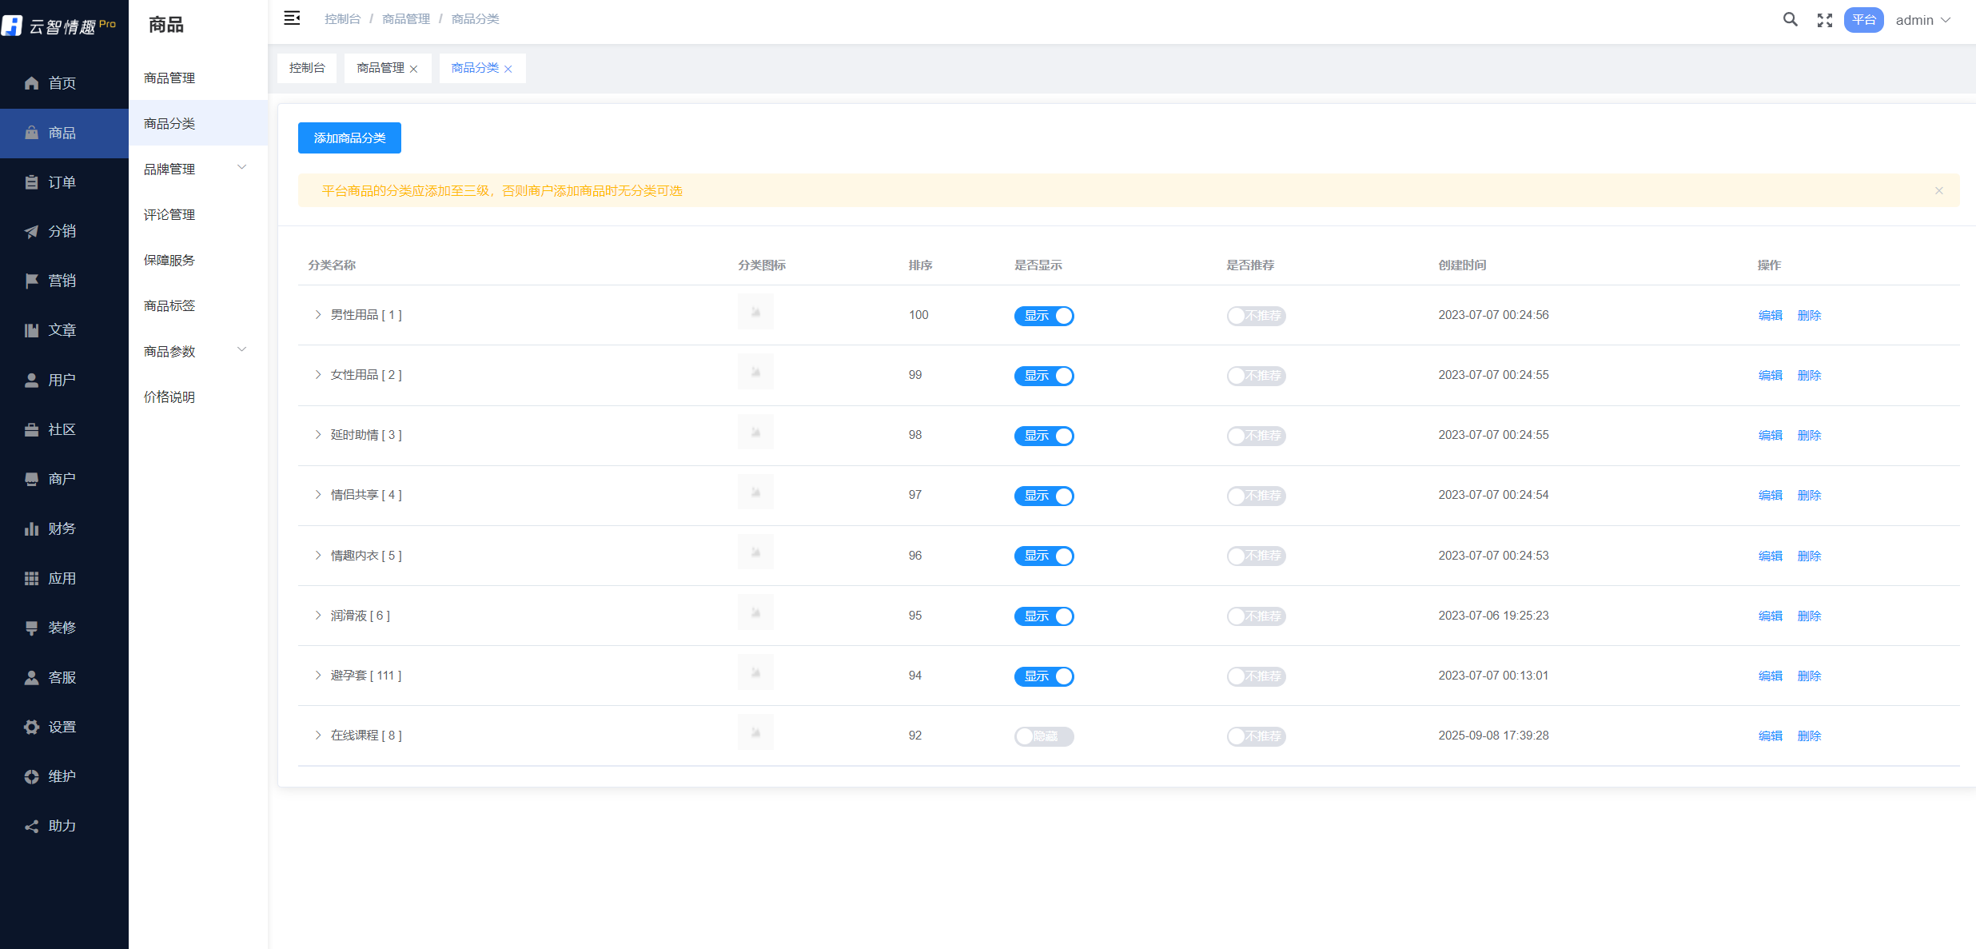Expand the 女性用品 category row

pos(317,375)
